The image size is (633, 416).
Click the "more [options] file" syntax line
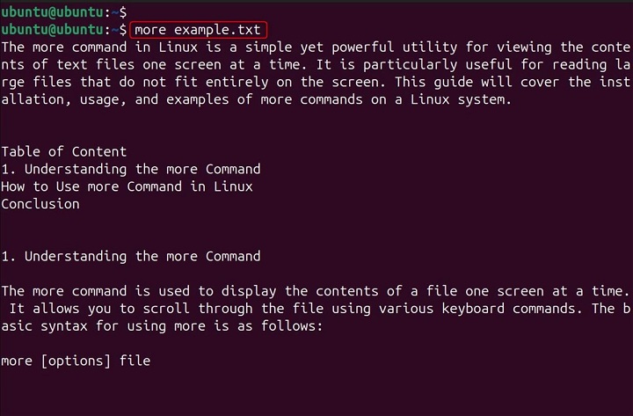(x=76, y=361)
